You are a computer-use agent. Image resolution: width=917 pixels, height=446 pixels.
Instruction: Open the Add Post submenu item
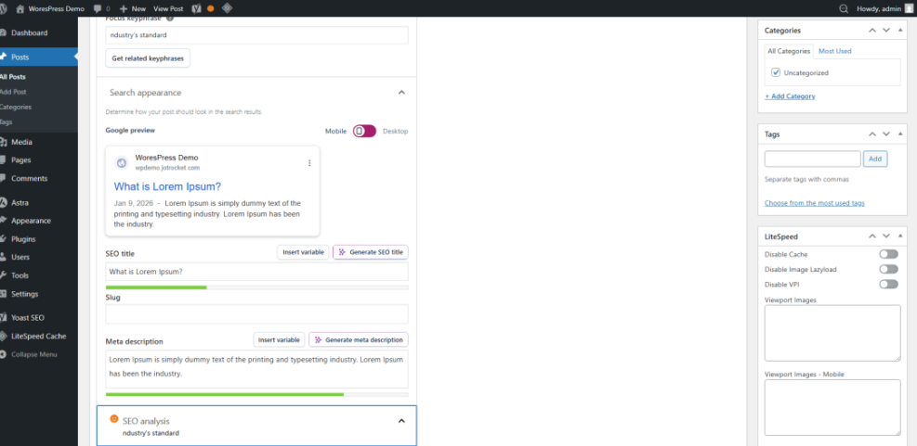(13, 92)
